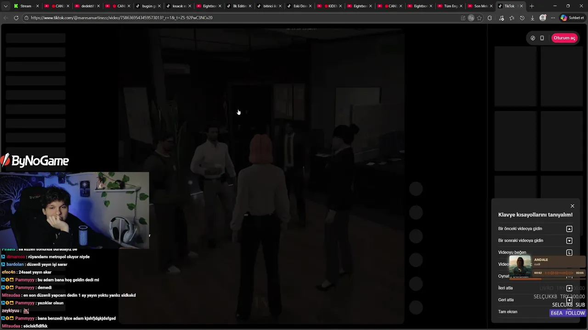
Task: Open the translate page icon
Action: pos(471,18)
